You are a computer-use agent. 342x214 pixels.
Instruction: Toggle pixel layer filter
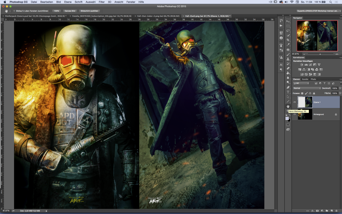(316, 83)
